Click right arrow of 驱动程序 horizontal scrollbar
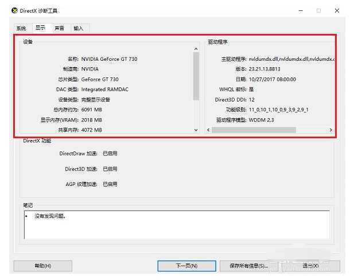358x280 pixels. point(330,130)
